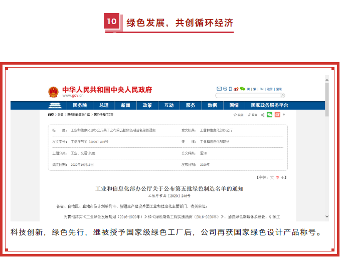Click the red Weibo icon in the header
Viewport: 340px width, 257px height.
coord(237,89)
